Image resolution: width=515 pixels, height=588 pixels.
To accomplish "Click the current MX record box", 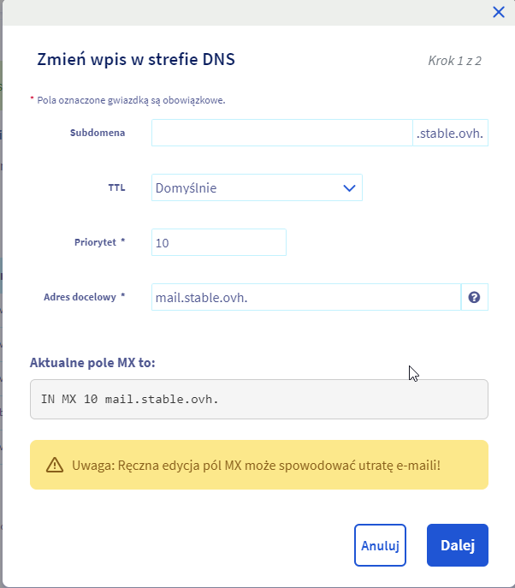I will [x=258, y=400].
